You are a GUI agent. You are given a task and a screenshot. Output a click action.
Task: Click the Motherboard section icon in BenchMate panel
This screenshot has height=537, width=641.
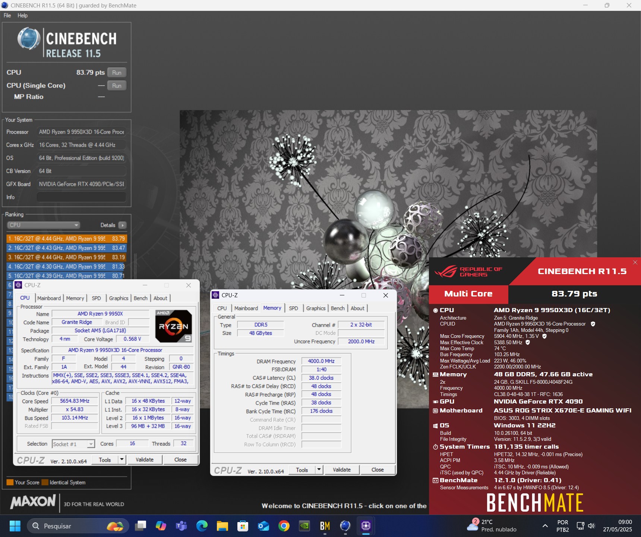click(x=435, y=411)
